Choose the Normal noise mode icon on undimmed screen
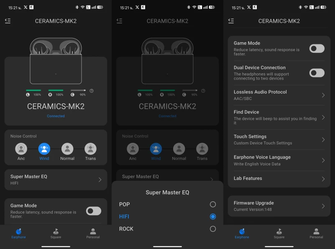This screenshot has height=249, width=335. tap(67, 149)
